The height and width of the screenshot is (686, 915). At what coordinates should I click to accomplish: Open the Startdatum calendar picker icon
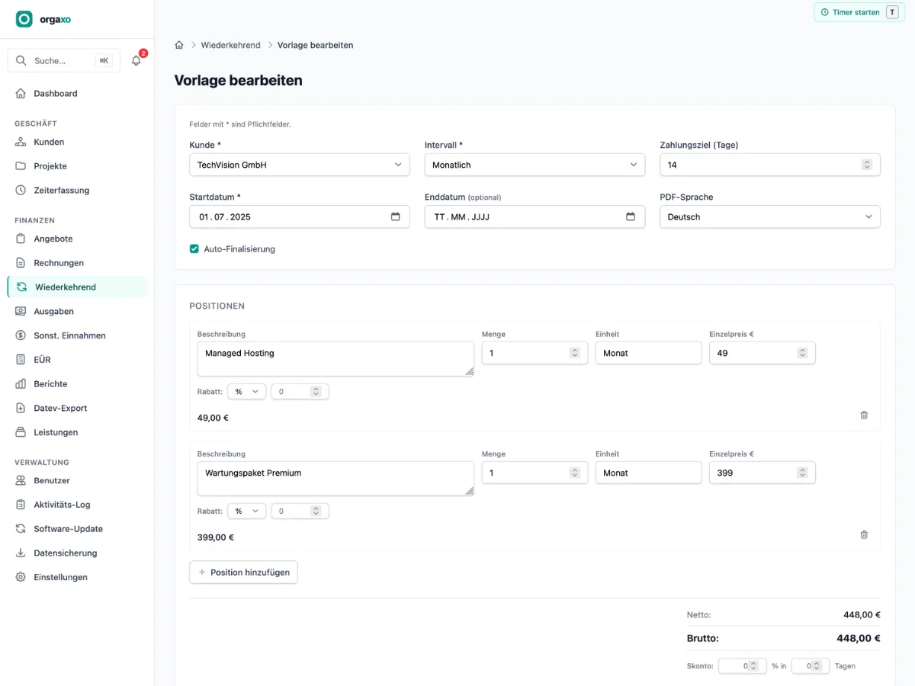pyautogui.click(x=395, y=216)
